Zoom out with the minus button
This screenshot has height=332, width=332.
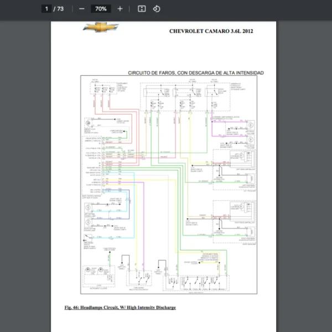[82, 9]
